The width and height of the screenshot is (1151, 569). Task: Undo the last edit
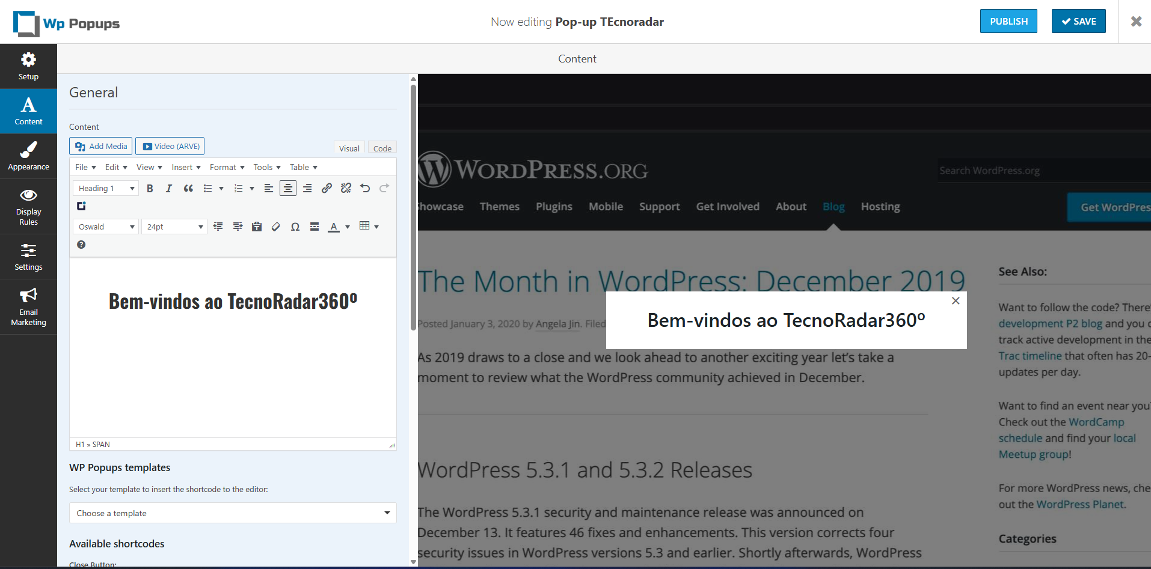365,189
